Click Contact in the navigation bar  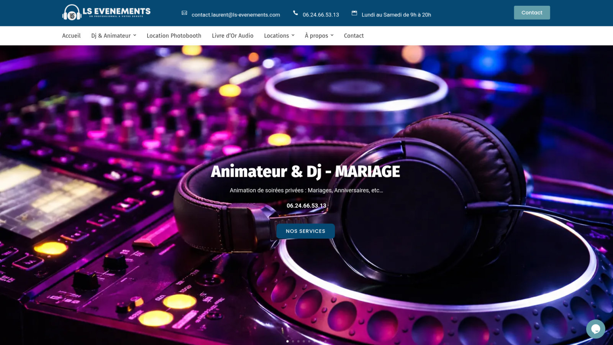click(354, 36)
